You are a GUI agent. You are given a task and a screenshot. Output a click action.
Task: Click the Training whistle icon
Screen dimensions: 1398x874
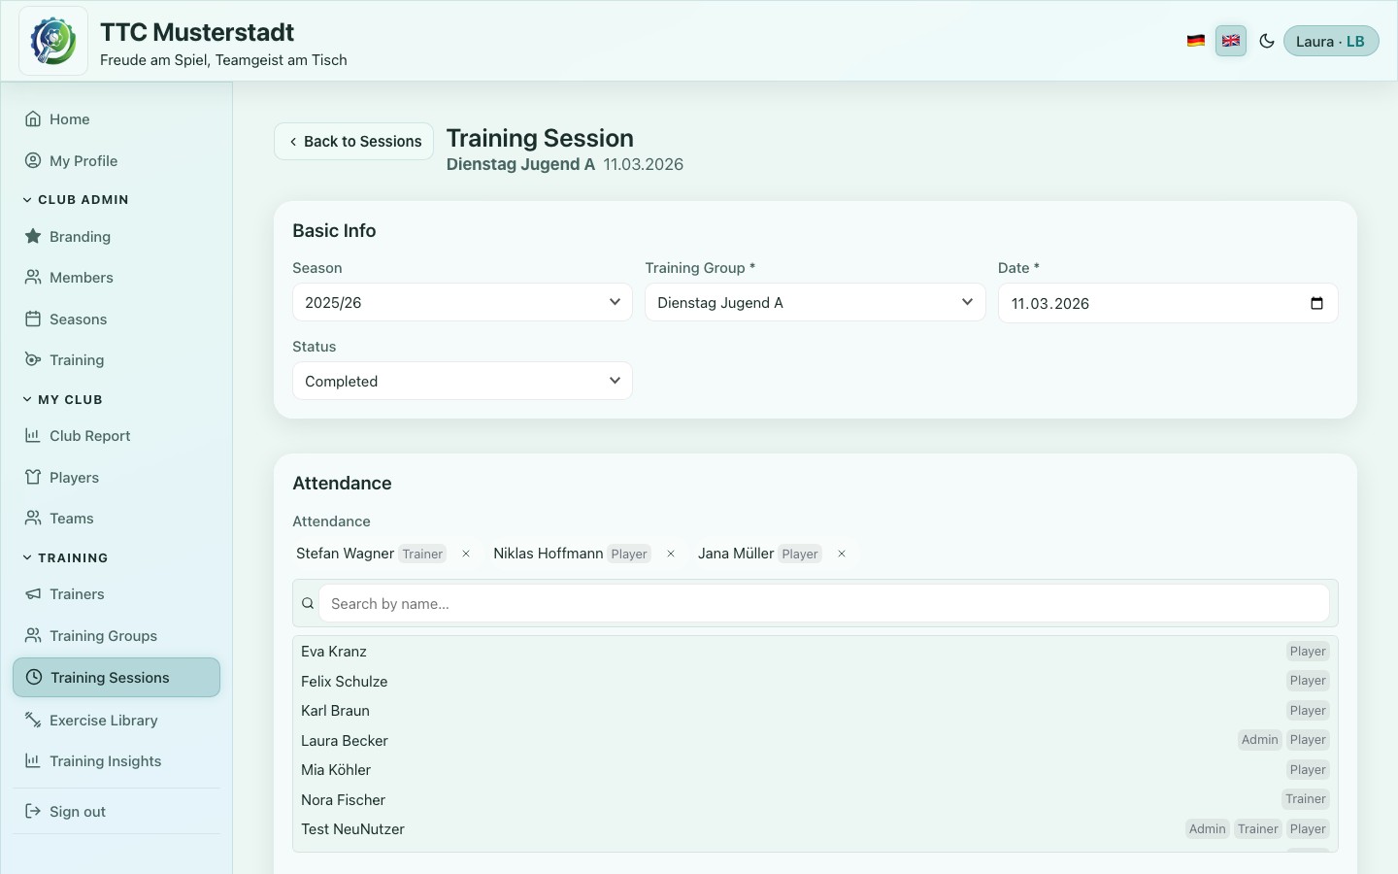tap(33, 359)
